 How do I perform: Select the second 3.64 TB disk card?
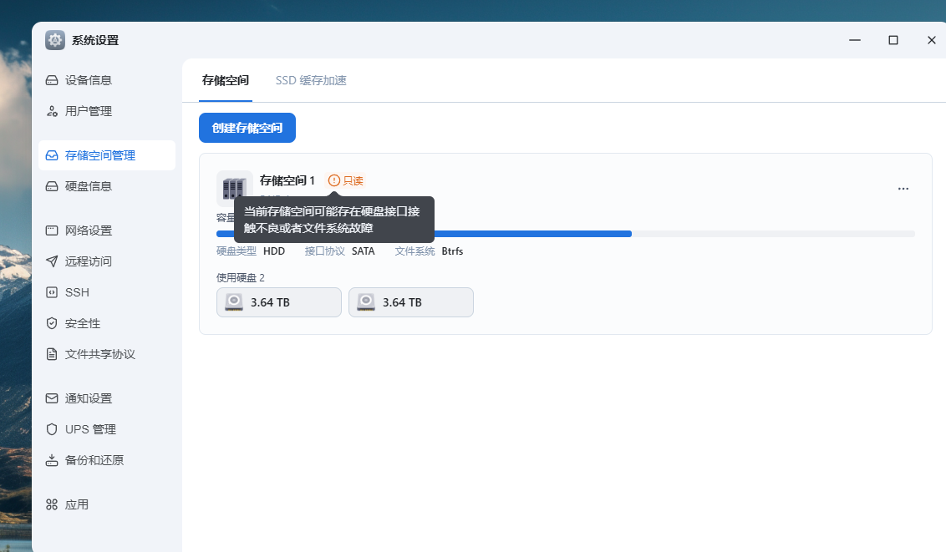click(x=411, y=302)
